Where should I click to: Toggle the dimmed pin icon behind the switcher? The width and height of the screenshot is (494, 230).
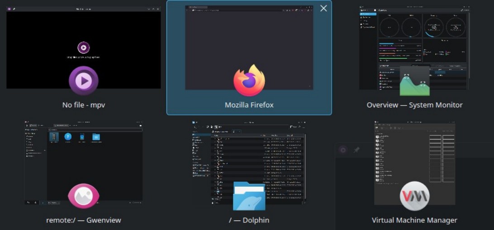click(x=356, y=150)
